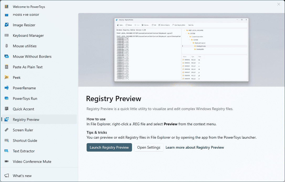Click the bold Preview word in instructions

point(171,124)
